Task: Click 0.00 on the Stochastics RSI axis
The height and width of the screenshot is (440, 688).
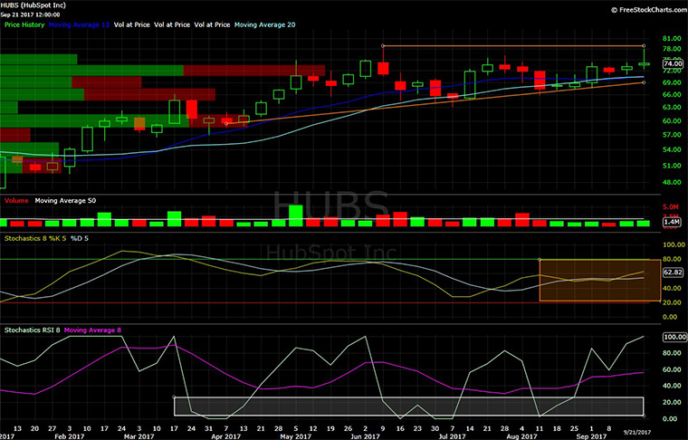Action: coord(672,418)
